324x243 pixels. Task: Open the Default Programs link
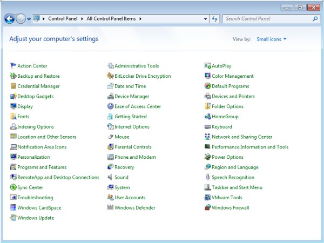231,86
